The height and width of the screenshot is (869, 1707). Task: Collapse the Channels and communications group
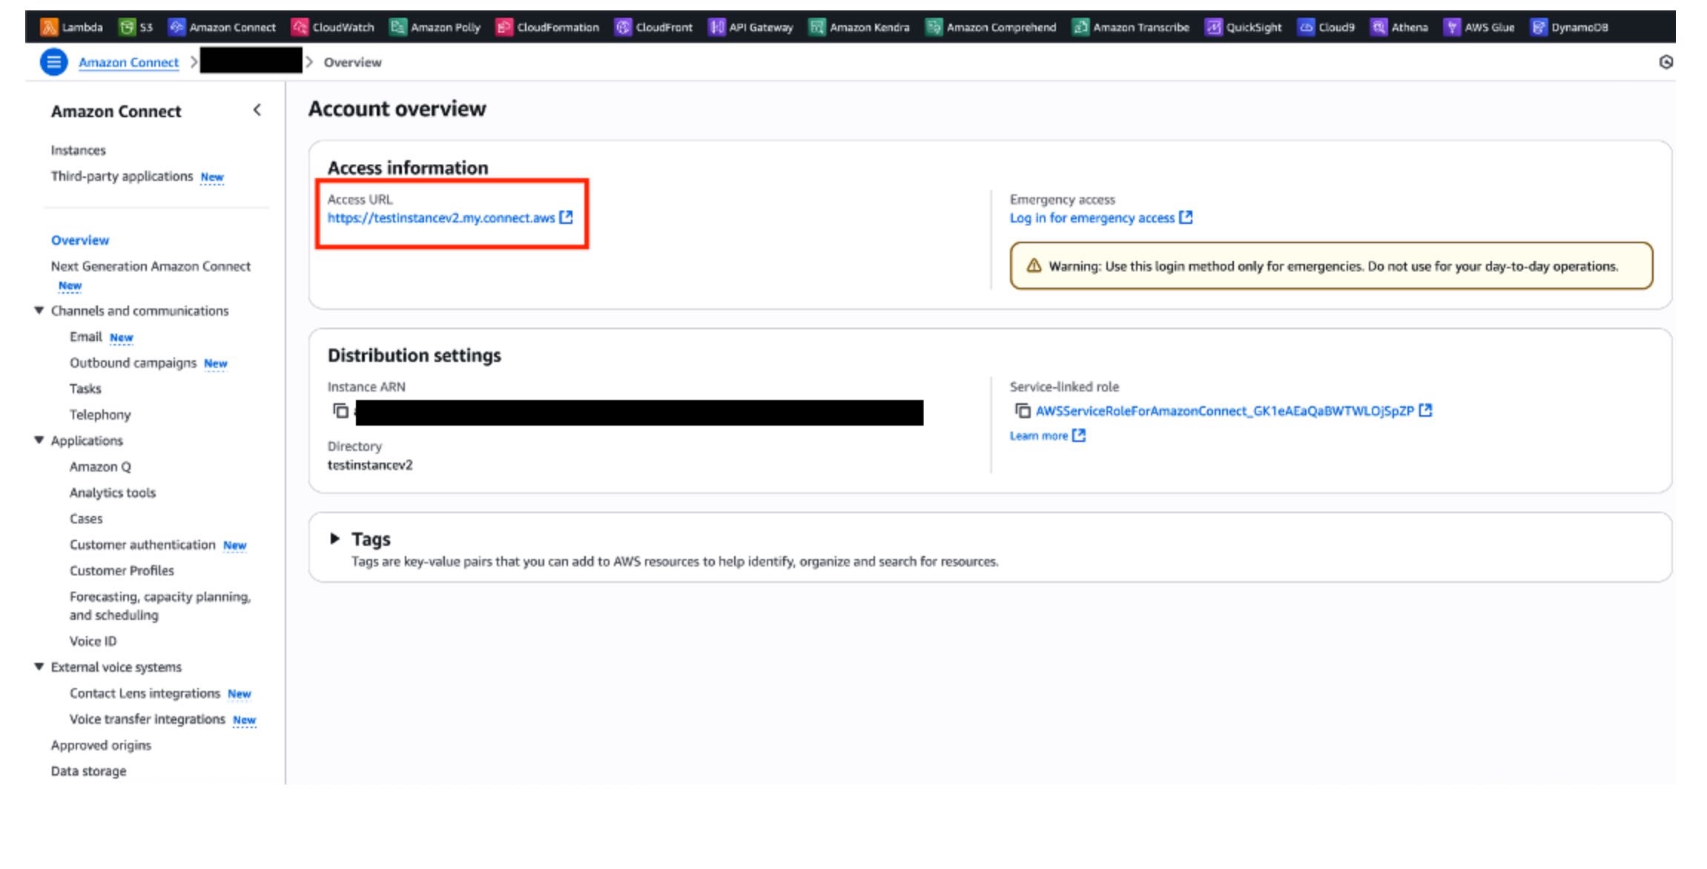pos(39,311)
